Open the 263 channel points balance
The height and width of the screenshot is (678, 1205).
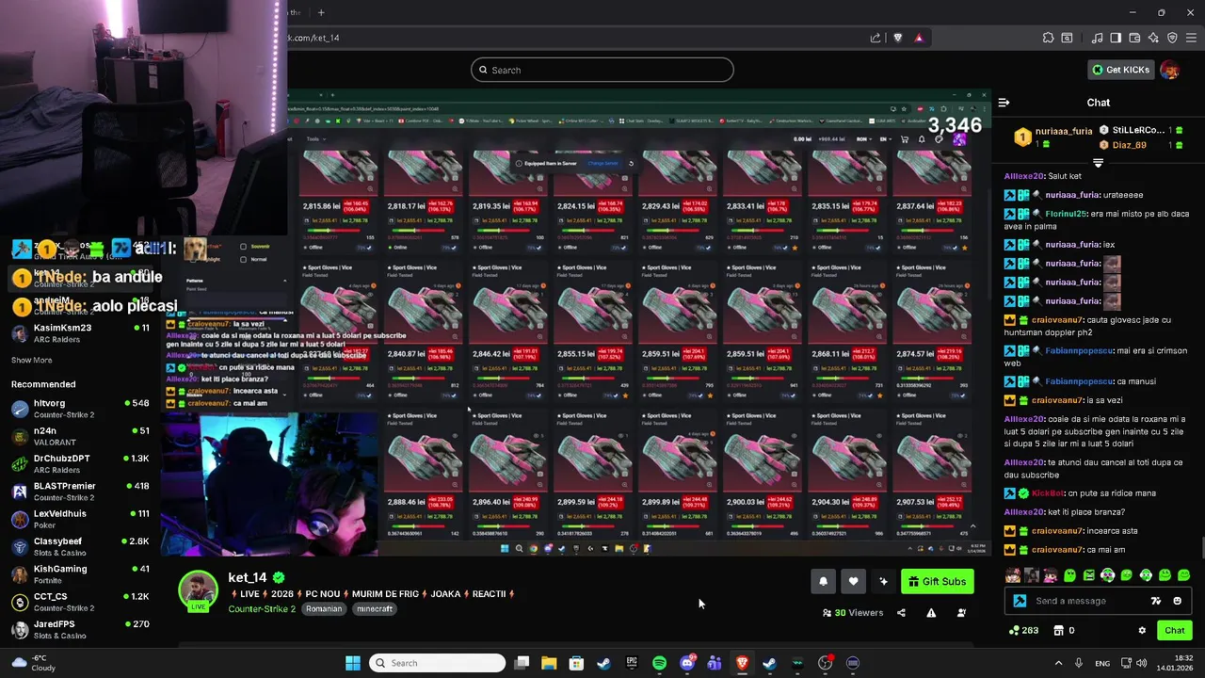1023,630
